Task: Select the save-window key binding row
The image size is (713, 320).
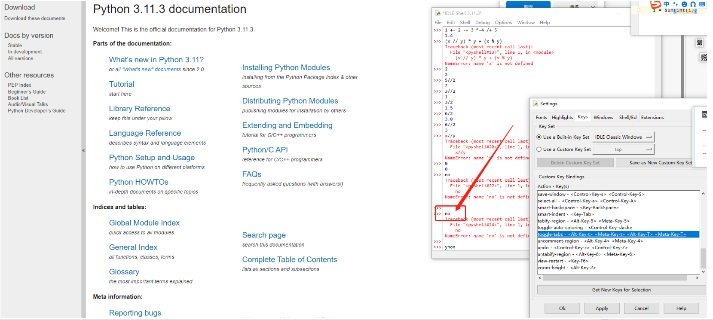Action: tap(618, 194)
